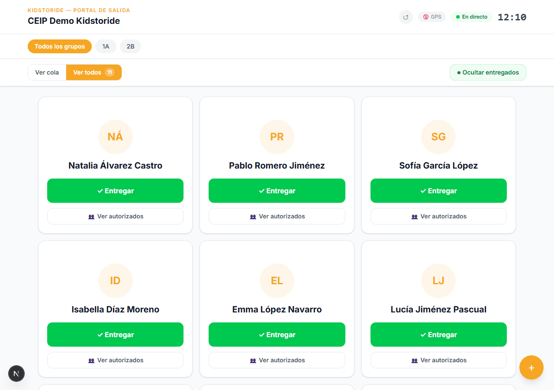This screenshot has width=554, height=390.
Task: Click the PR avatar for Pablo
Action: pos(277,137)
